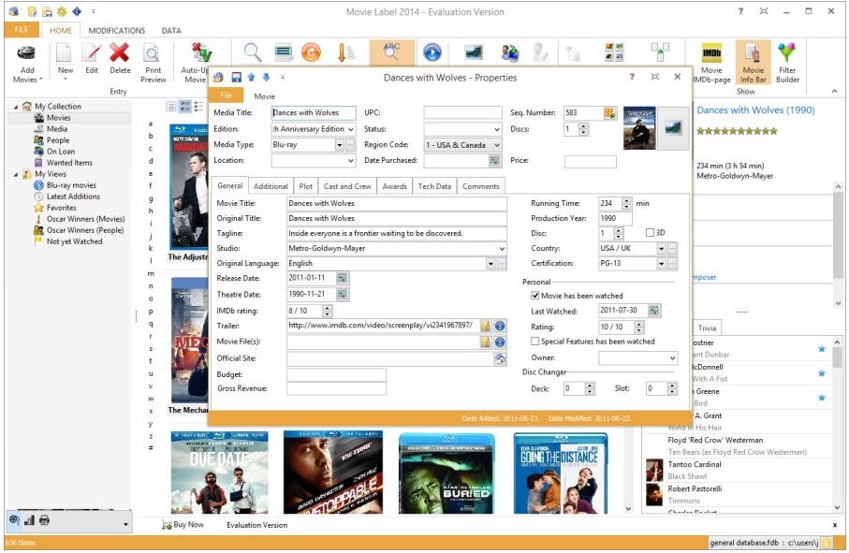Click the Official Site web icon
849x553 pixels.
[x=500, y=358]
